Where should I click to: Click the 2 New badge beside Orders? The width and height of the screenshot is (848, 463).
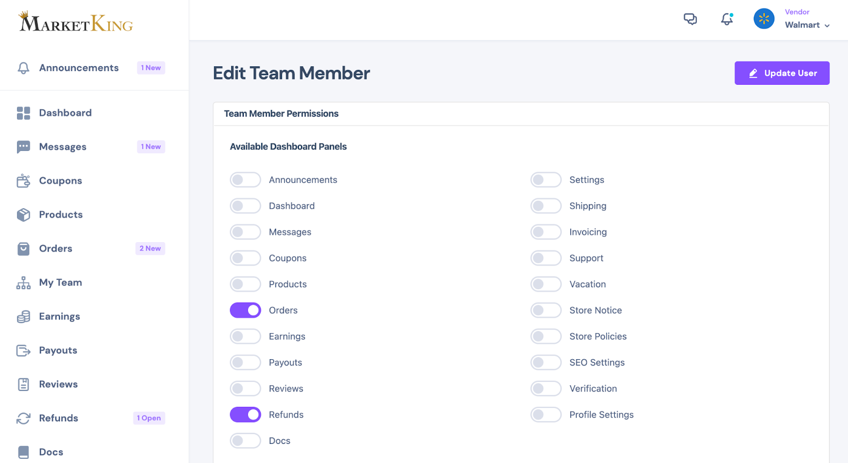[x=150, y=248]
